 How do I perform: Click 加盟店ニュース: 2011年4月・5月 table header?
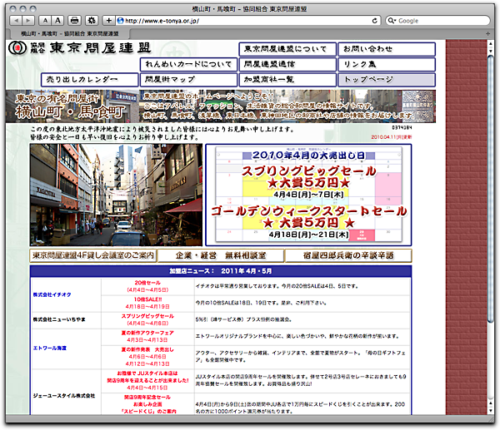(x=221, y=271)
